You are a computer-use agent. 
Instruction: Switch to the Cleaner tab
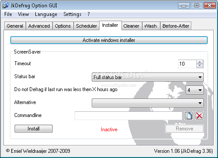point(131,26)
